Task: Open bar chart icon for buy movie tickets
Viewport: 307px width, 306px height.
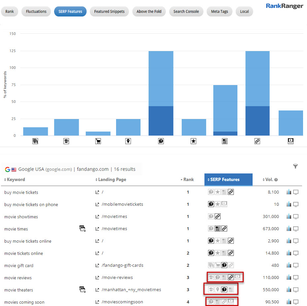Action: (289, 192)
